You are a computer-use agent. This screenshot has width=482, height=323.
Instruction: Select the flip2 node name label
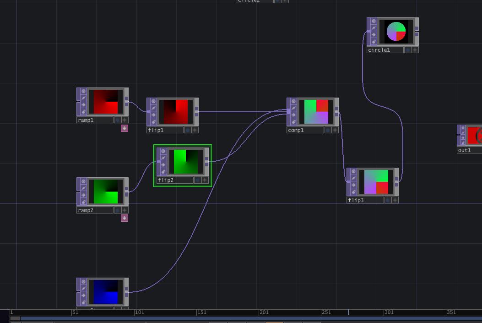click(175, 180)
